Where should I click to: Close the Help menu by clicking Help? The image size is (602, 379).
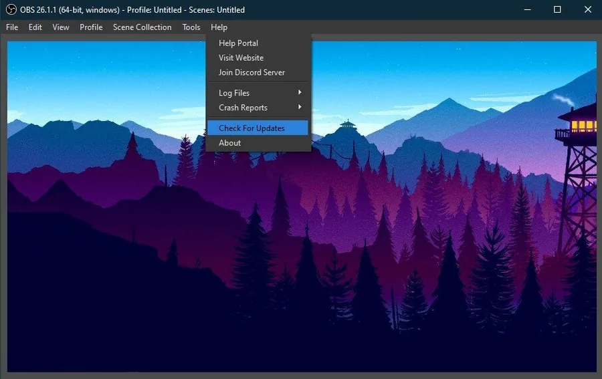219,27
